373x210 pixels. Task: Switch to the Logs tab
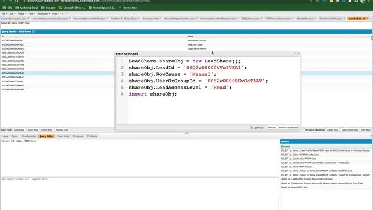5,136
